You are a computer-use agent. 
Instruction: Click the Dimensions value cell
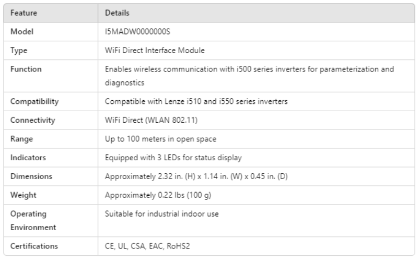coord(196,176)
